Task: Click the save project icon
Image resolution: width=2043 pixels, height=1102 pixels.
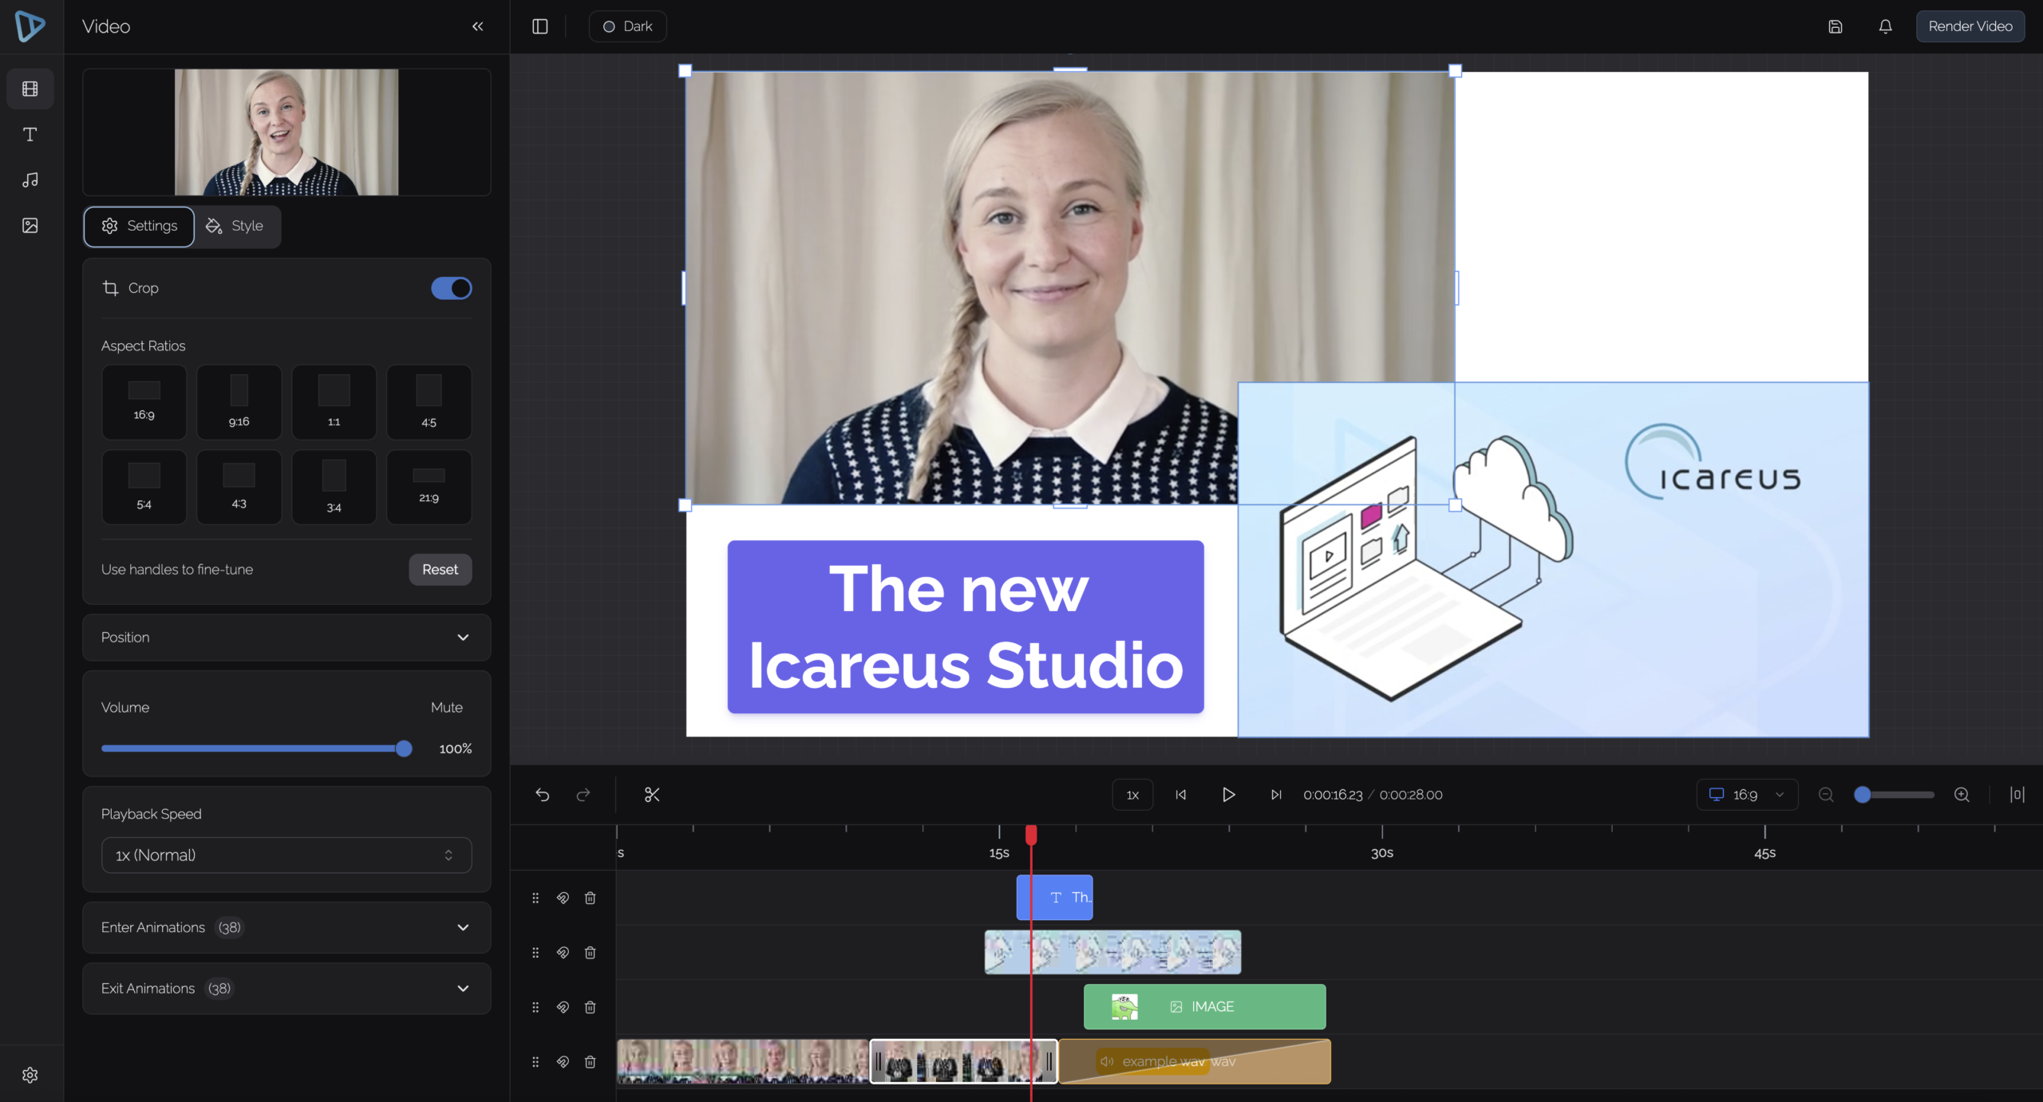Action: (x=1835, y=26)
